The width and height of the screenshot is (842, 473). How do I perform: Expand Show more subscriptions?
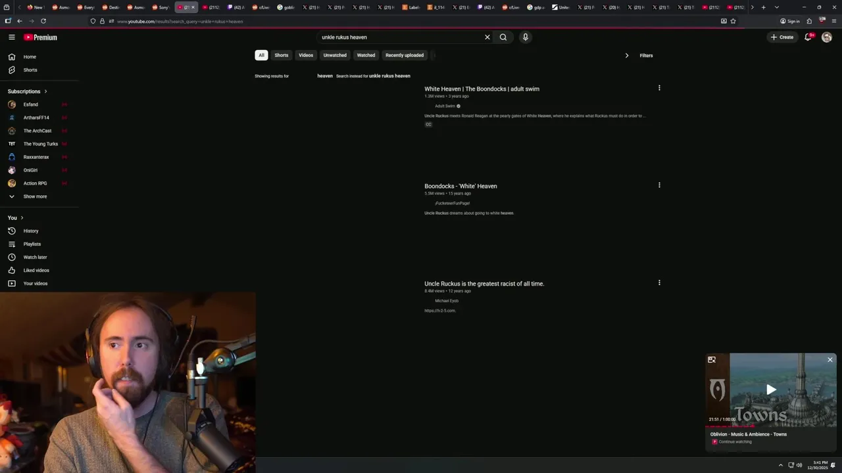point(39,196)
